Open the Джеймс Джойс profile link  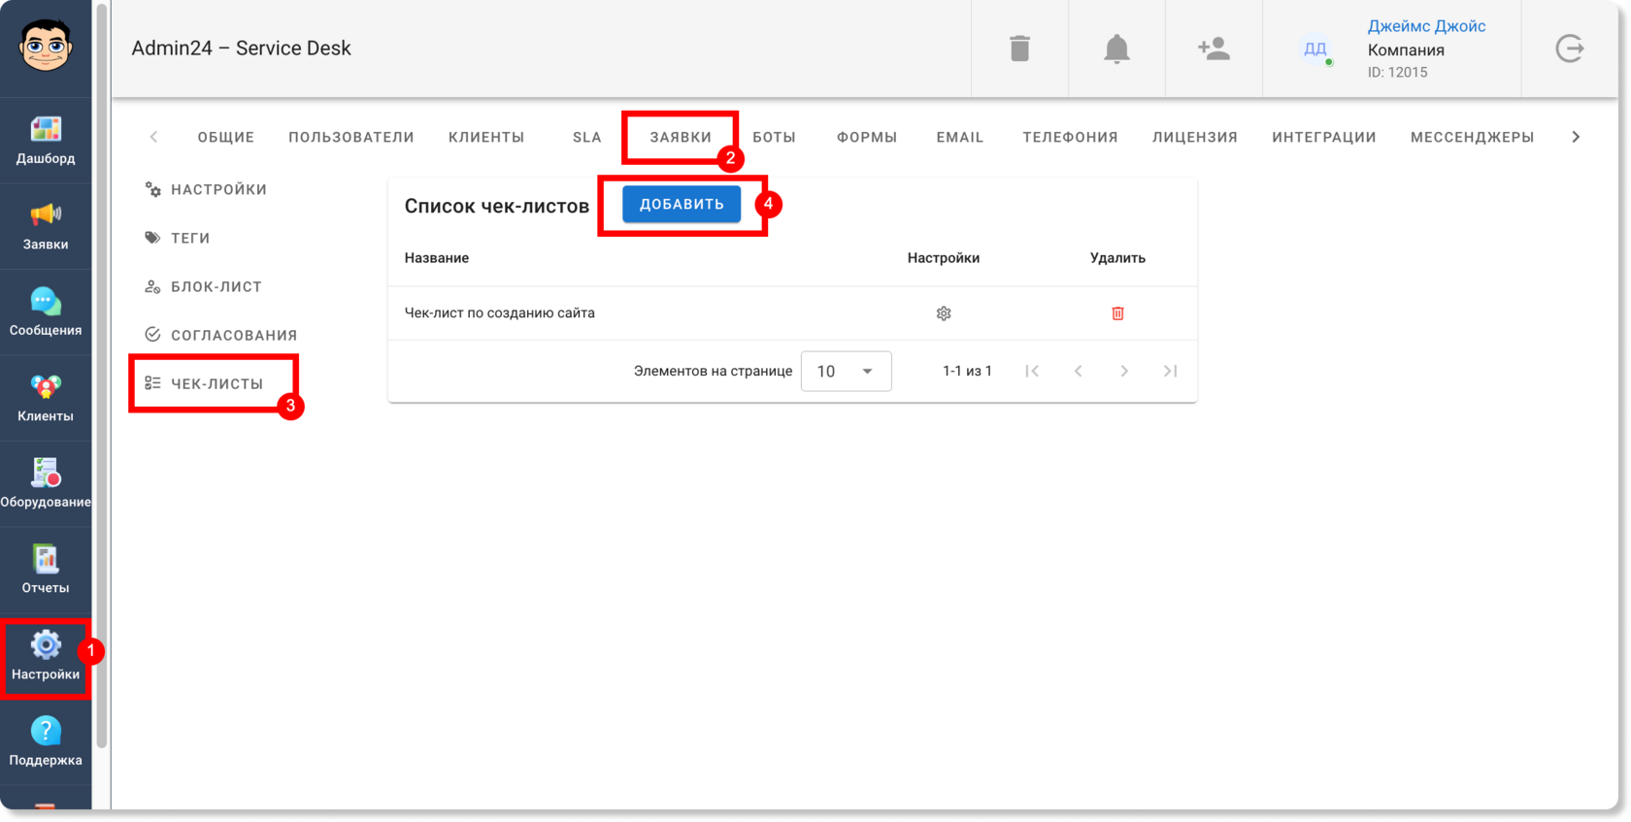pos(1426,26)
